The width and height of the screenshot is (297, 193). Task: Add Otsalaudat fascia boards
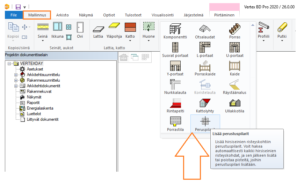click(205, 31)
